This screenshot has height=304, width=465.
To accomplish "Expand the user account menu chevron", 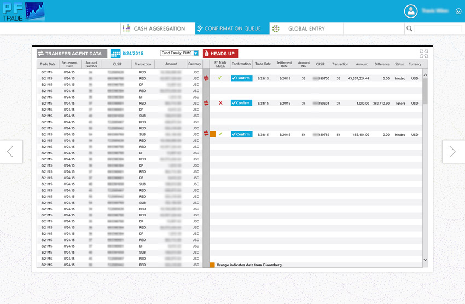I will (x=458, y=11).
